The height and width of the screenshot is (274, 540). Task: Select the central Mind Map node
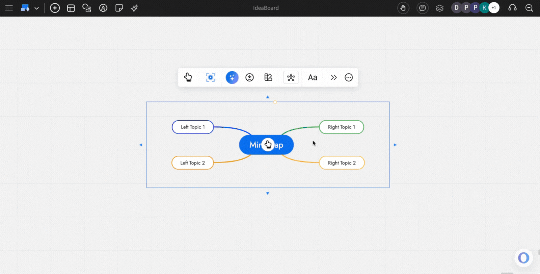pos(266,145)
